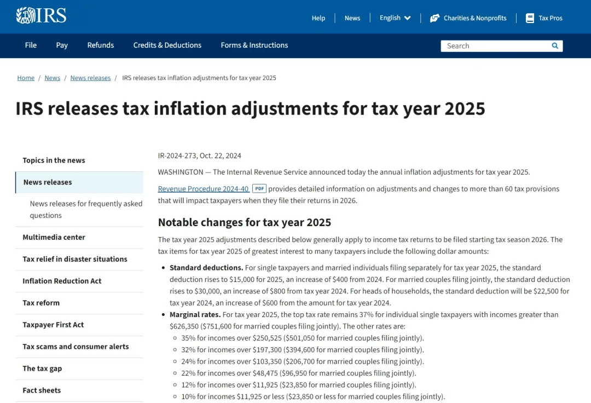Select Multimedia center in sidebar
This screenshot has width=591, height=403.
pyautogui.click(x=54, y=237)
